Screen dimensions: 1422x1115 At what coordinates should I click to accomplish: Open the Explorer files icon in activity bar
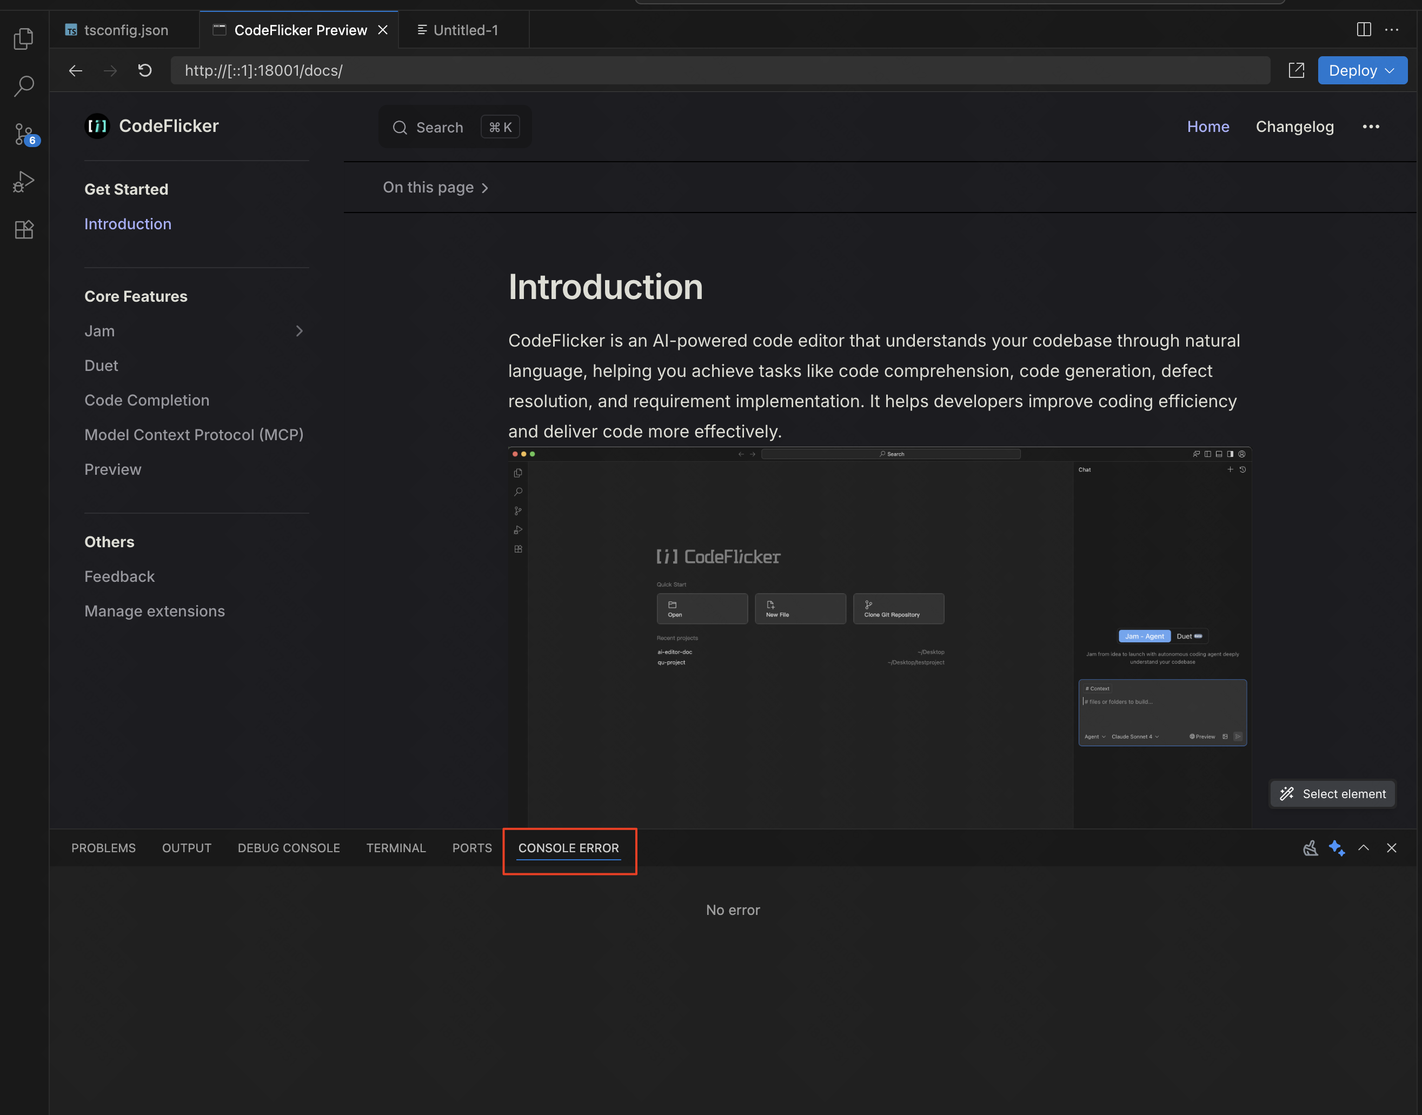(x=23, y=38)
